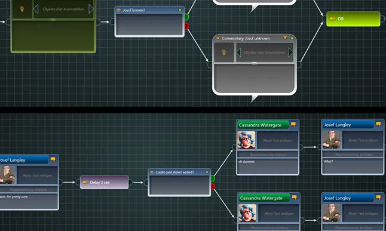Image resolution: width=386 pixels, height=231 pixels.
Task: Click the red false output pin of Josef known?
Action: coord(186,26)
